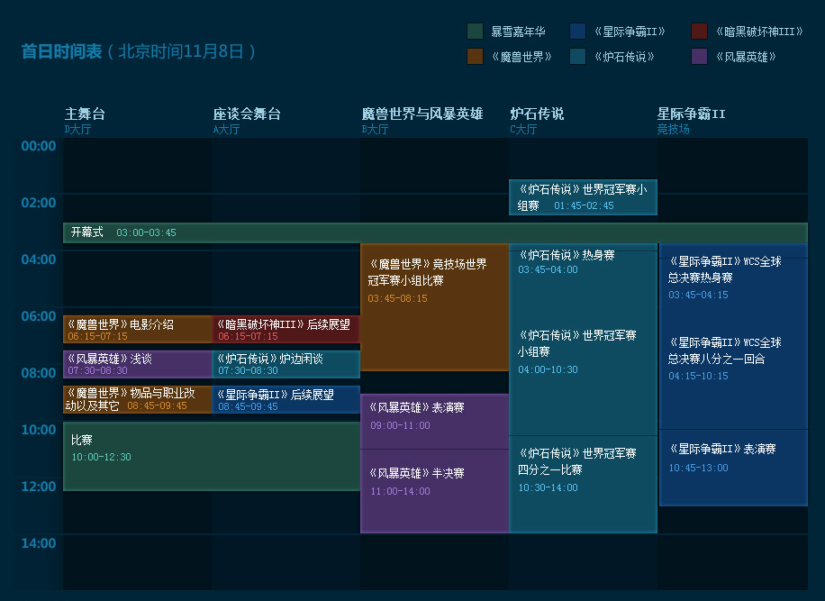Open 《魔兽世界》电影介绍 06:15-07:15 event
The width and height of the screenshot is (825, 601).
coord(137,330)
